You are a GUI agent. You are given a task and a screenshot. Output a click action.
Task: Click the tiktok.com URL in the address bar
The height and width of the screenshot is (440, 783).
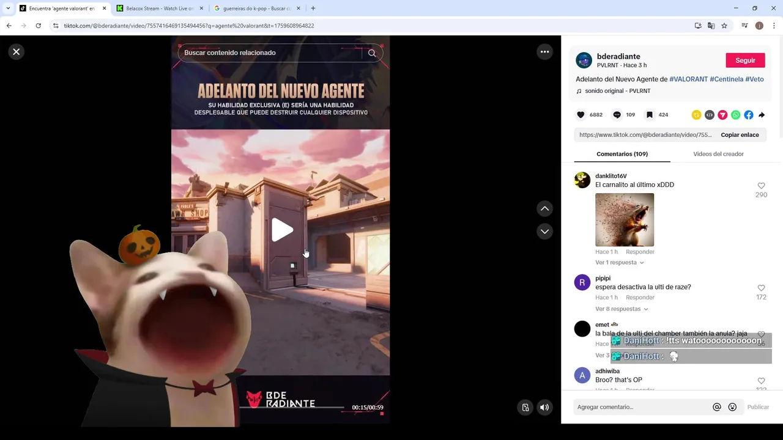(189, 26)
